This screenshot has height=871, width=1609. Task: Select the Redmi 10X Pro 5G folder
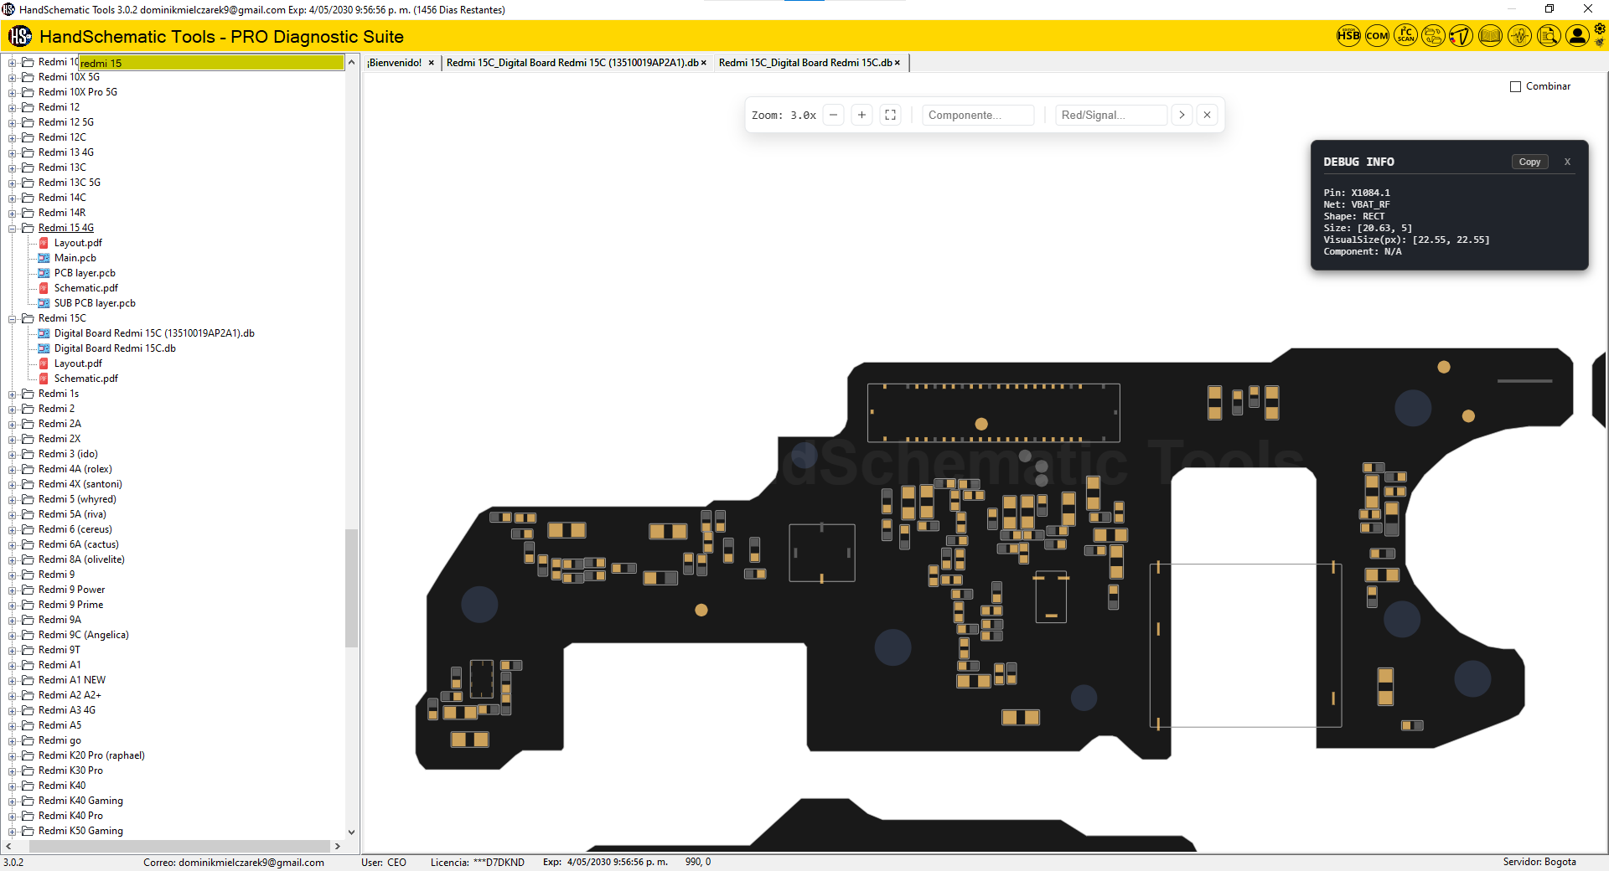(77, 92)
